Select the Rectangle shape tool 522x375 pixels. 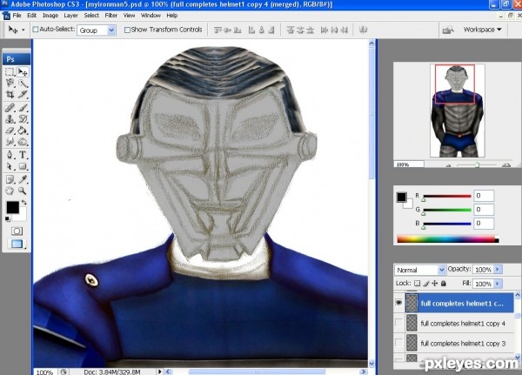click(23, 166)
